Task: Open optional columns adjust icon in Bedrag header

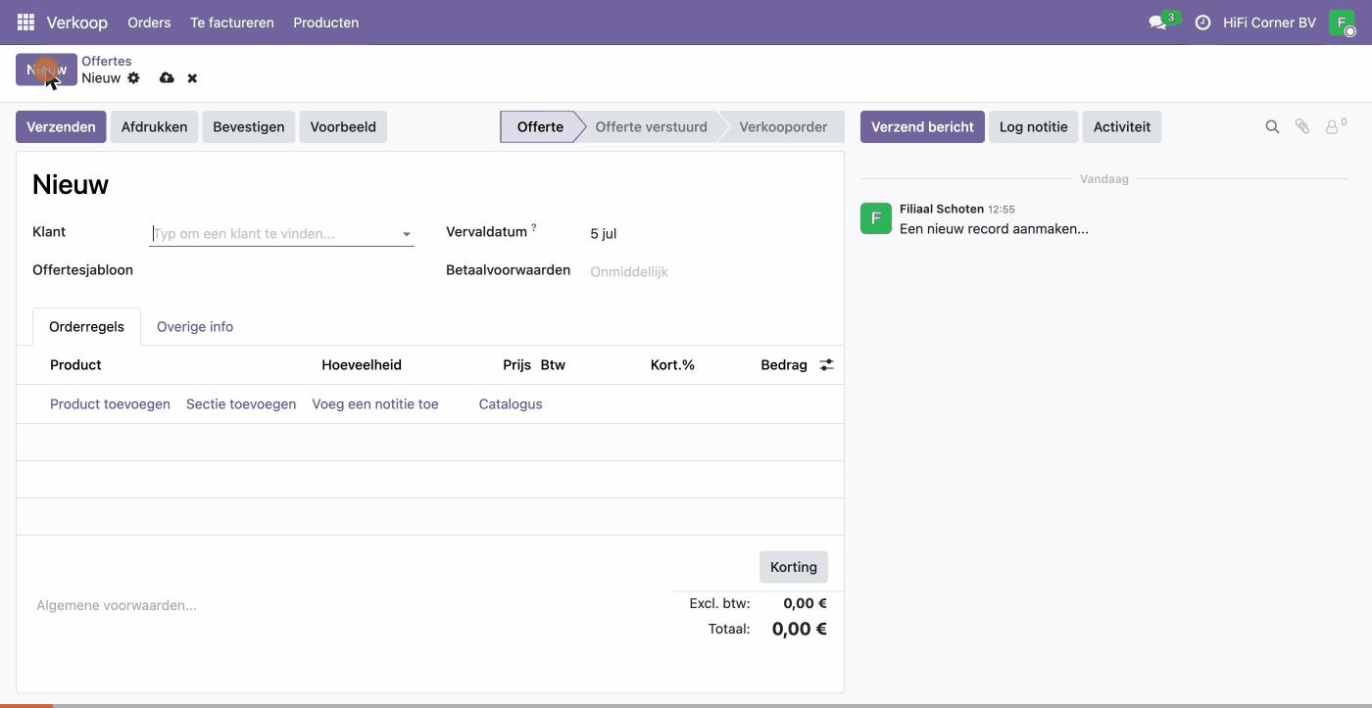Action: (x=827, y=364)
